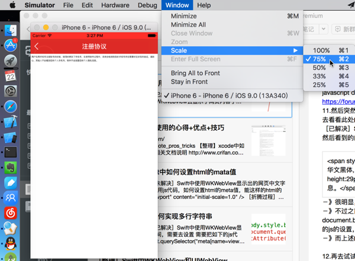Open the Calendar icon showing 22
Screen dimensions: 355x261
point(11,76)
